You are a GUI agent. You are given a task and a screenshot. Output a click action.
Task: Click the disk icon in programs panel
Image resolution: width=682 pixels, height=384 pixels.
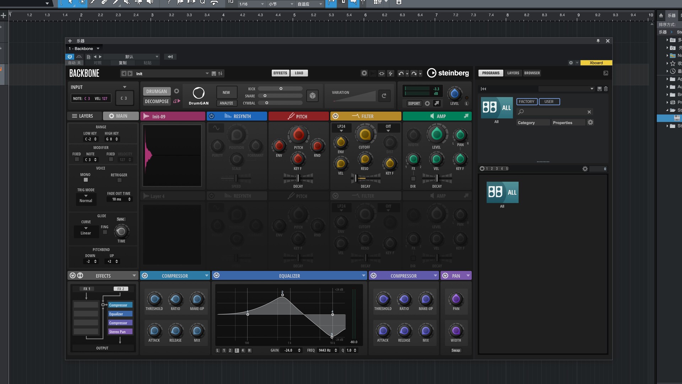point(600,89)
